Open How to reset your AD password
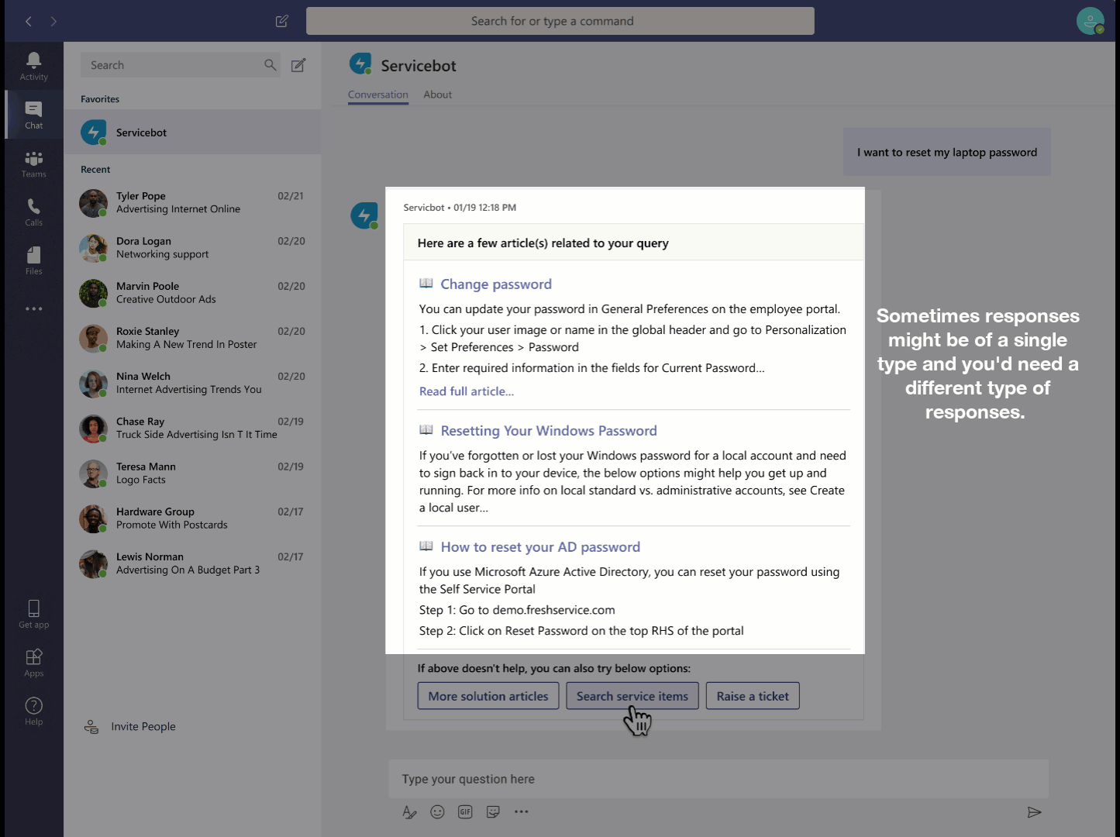 pos(540,547)
